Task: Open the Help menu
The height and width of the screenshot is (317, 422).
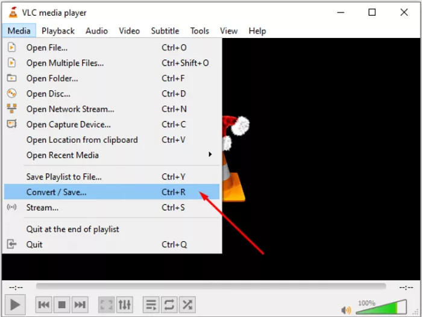Action: (x=257, y=31)
